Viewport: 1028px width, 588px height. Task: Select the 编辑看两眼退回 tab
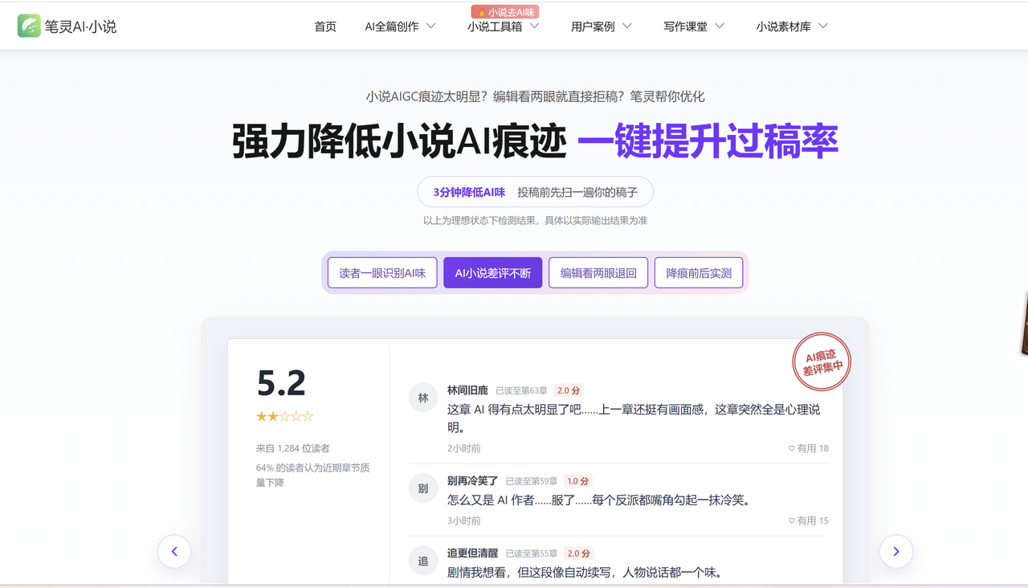(x=598, y=273)
